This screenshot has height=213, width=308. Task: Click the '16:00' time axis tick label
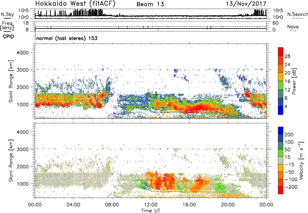point(189,205)
